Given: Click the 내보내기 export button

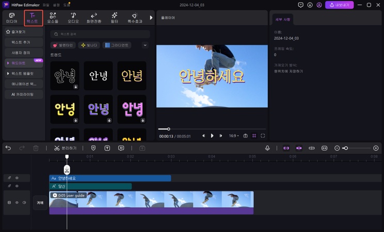Looking at the screenshot, I should pos(340,5).
